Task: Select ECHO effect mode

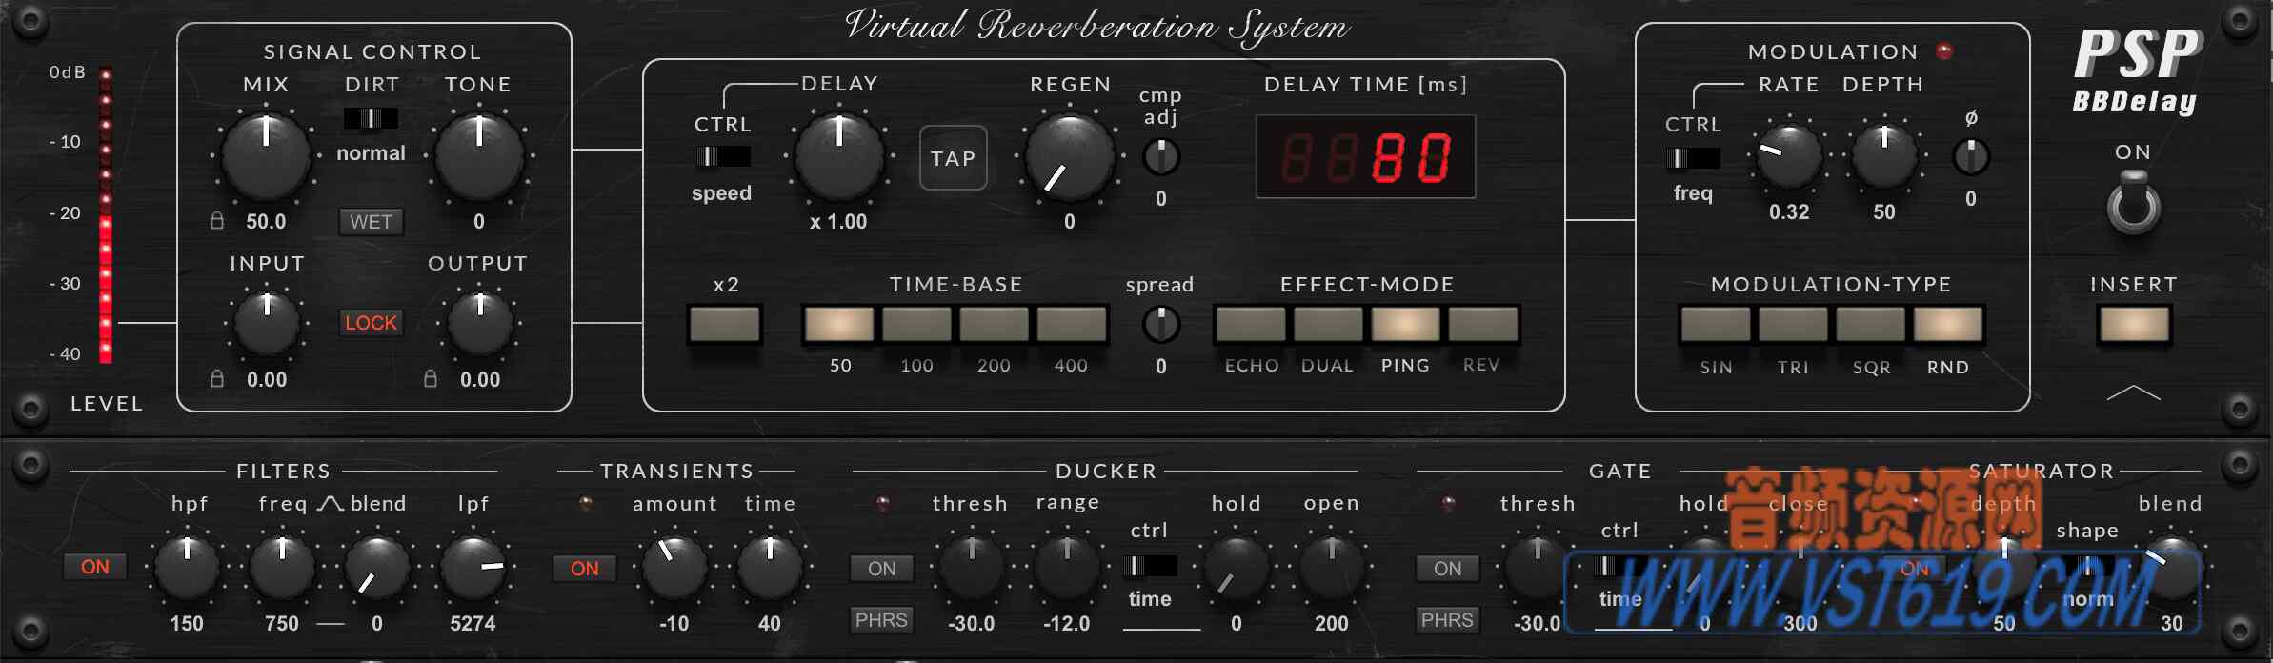Action: (x=1251, y=325)
